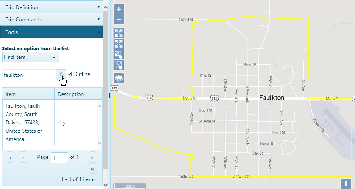The image size is (355, 189).
Task: Sort by the Item column header
Action: (x=28, y=94)
